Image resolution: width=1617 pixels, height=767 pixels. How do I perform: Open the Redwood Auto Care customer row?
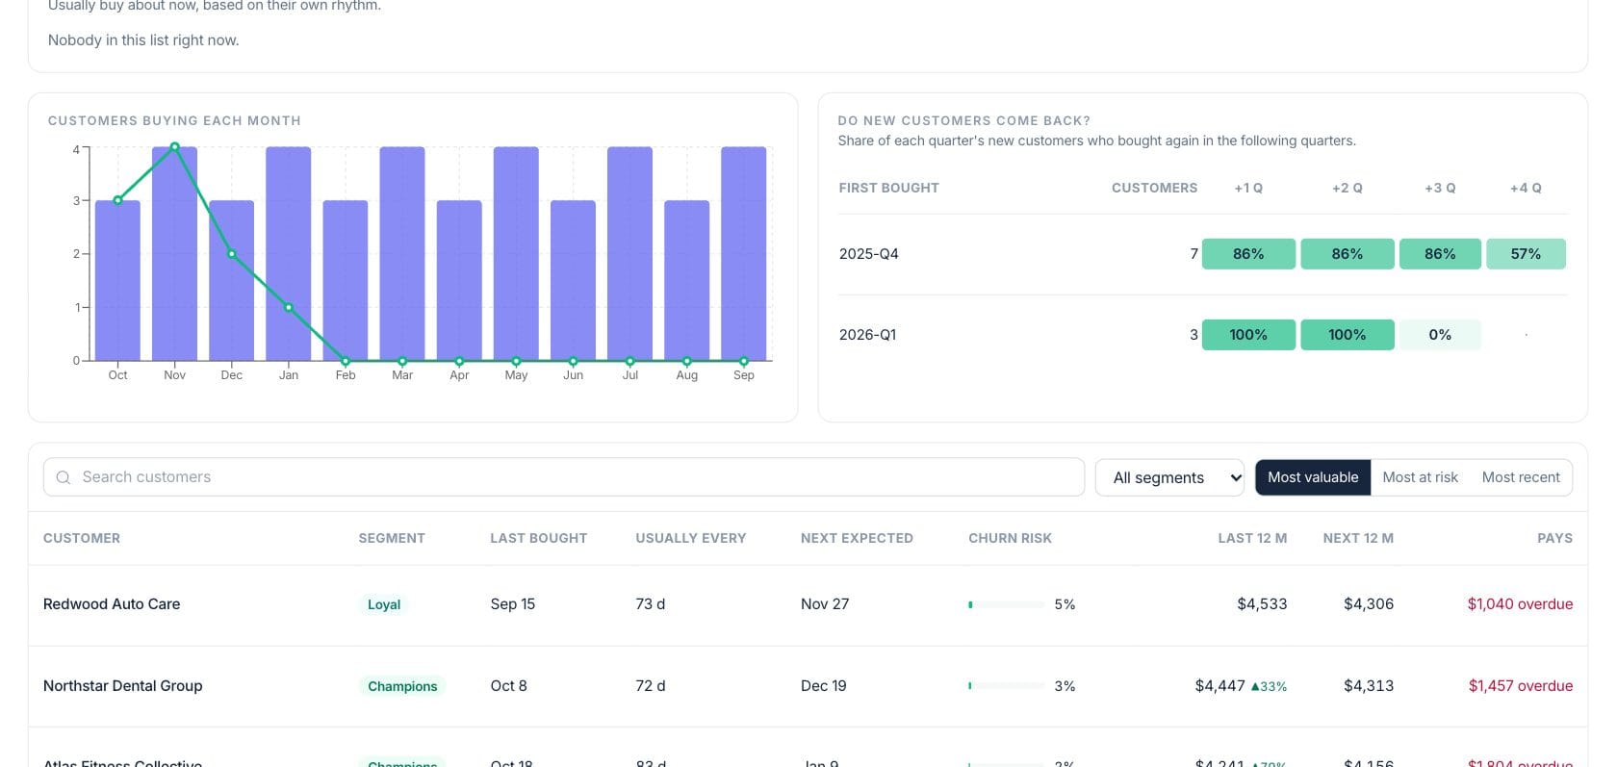808,604
